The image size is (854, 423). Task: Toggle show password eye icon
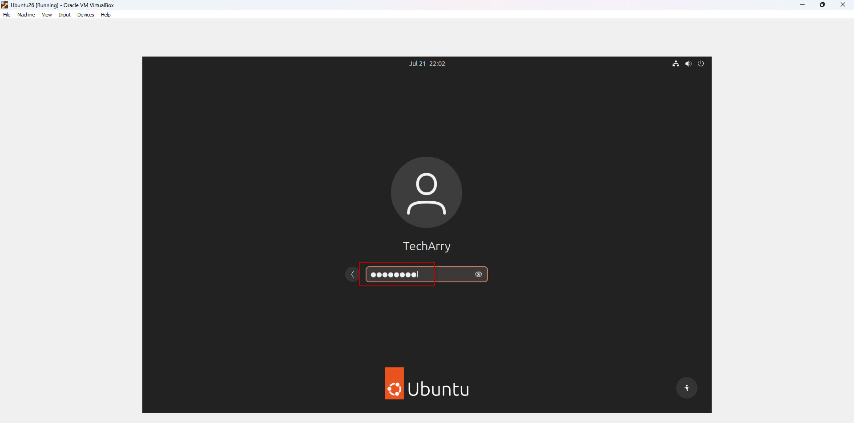479,274
